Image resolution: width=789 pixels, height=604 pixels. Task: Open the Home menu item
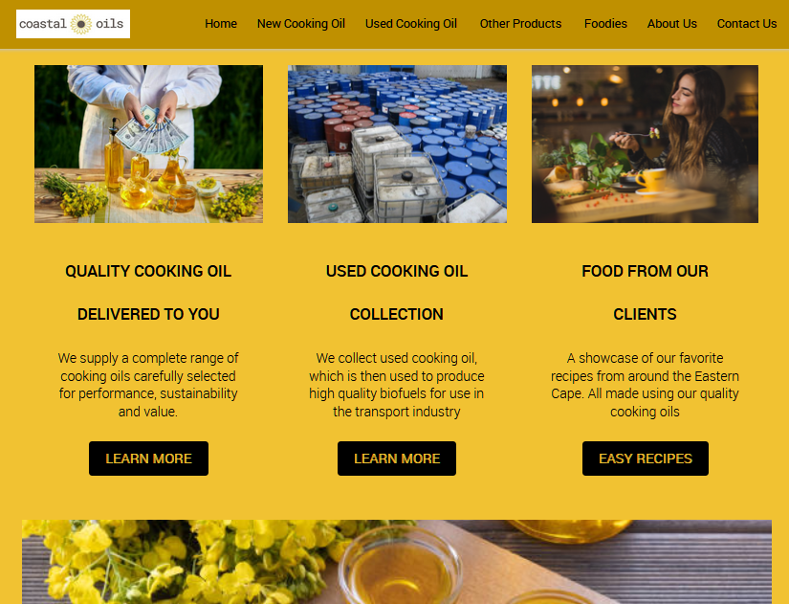(220, 24)
